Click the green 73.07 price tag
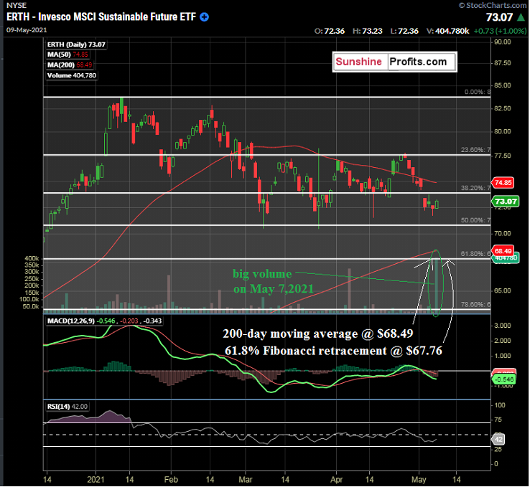The height and width of the screenshot is (487, 530). pyautogui.click(x=505, y=202)
